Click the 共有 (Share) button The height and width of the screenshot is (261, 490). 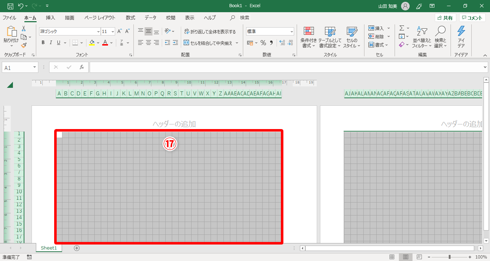[445, 18]
